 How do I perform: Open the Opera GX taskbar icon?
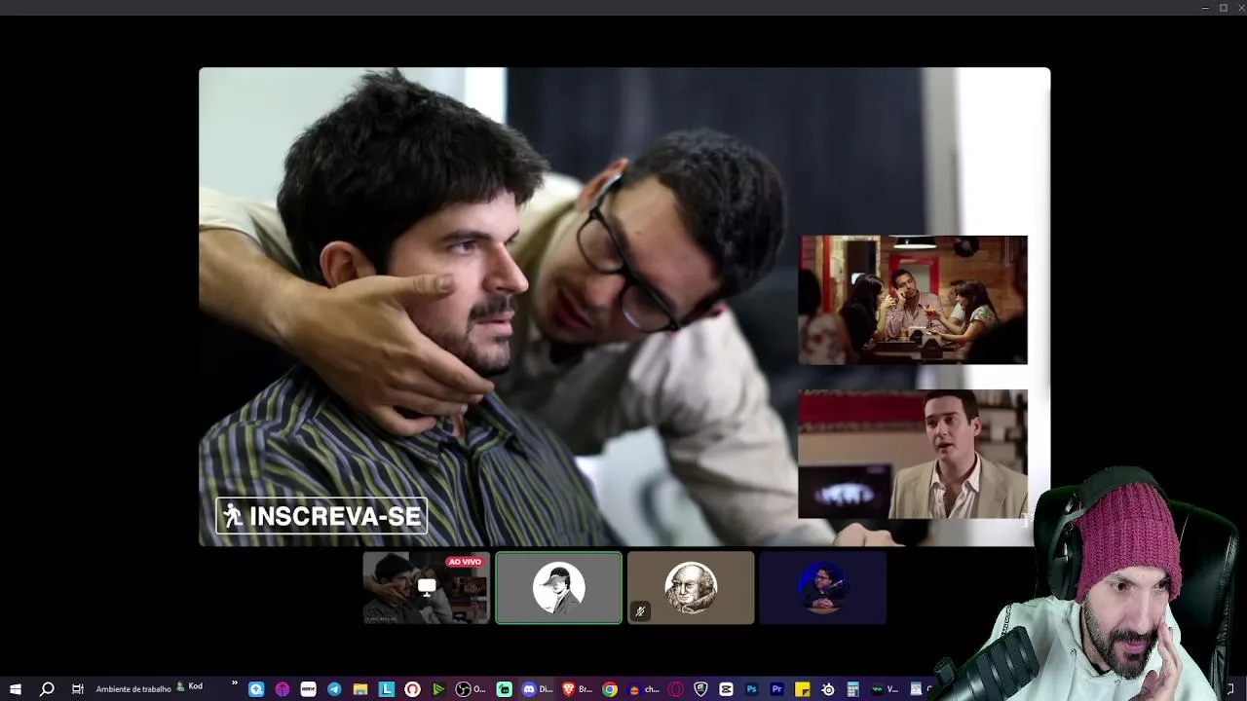tap(675, 689)
